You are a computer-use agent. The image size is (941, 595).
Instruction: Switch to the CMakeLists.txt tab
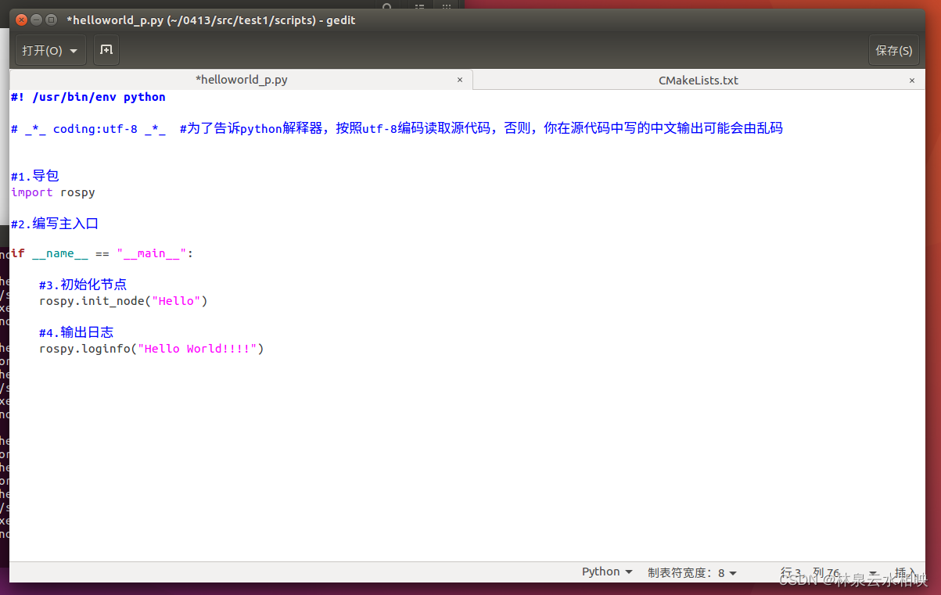pyautogui.click(x=698, y=80)
